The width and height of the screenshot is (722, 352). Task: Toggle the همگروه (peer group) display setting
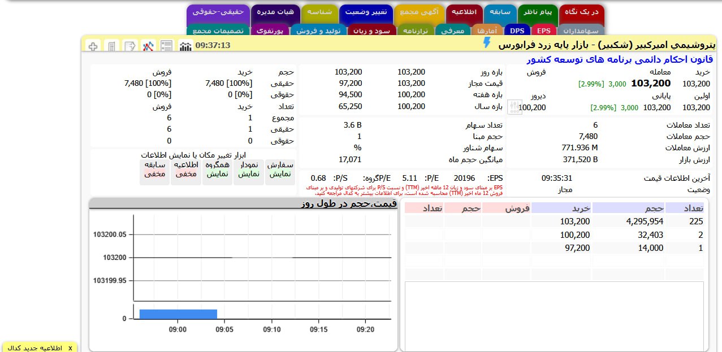point(217,170)
